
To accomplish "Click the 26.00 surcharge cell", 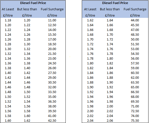I will pos(52,68).
